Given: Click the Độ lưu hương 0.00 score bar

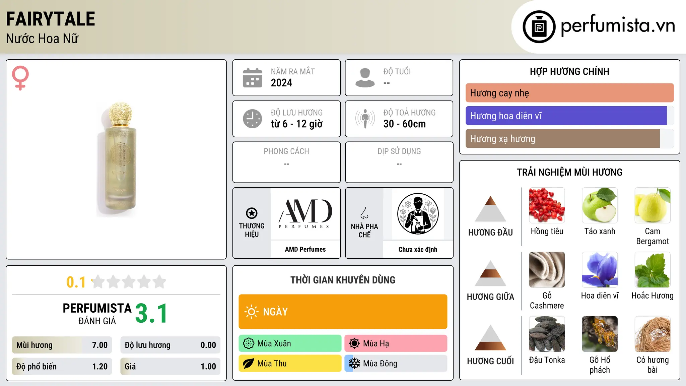Looking at the screenshot, I should 170,345.
